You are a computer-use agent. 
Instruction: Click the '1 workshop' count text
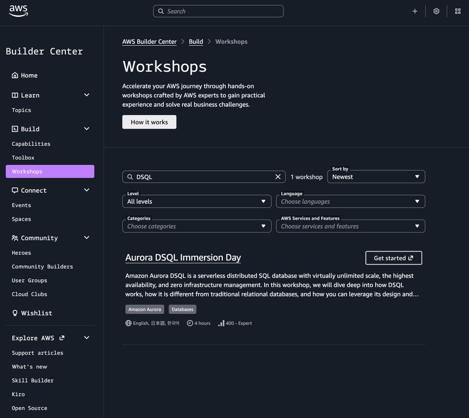(306, 177)
